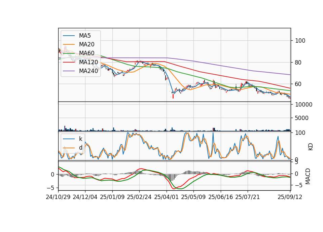
Task: Click the 80 price axis tick label
Action: pyautogui.click(x=298, y=63)
